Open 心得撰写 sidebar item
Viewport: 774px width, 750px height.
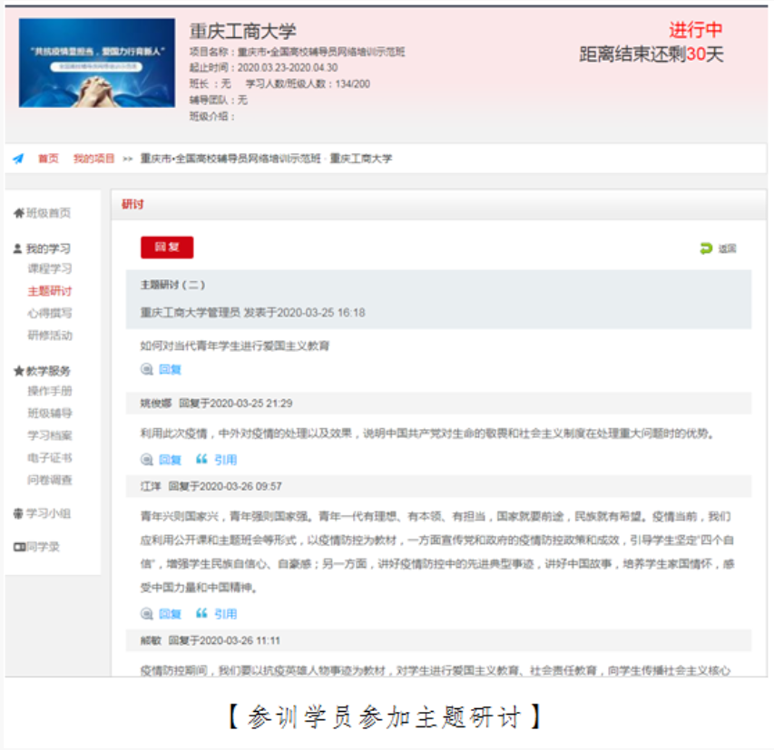pyautogui.click(x=50, y=314)
